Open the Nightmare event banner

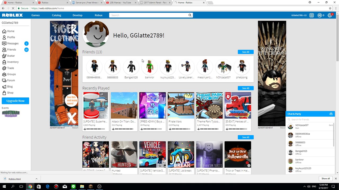pos(11,114)
